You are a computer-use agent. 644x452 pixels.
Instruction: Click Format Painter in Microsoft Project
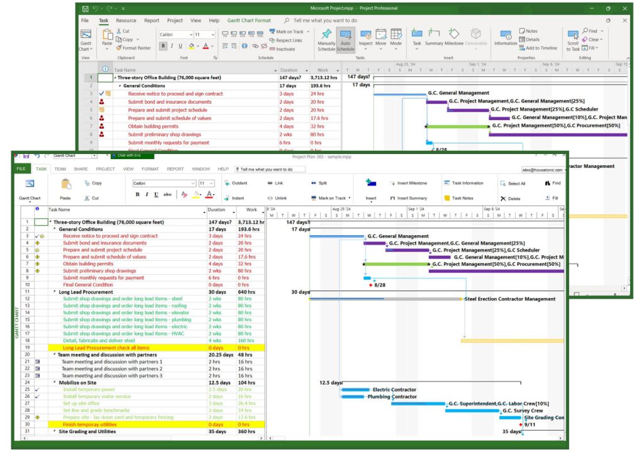click(133, 48)
